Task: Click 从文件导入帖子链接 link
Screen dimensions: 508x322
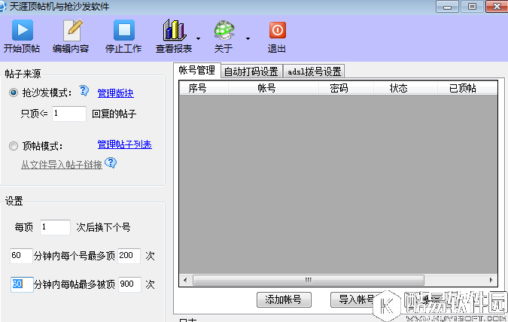Action: click(x=62, y=165)
